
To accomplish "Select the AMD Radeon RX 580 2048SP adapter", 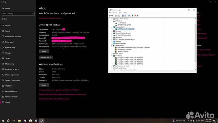I will point(126,29).
